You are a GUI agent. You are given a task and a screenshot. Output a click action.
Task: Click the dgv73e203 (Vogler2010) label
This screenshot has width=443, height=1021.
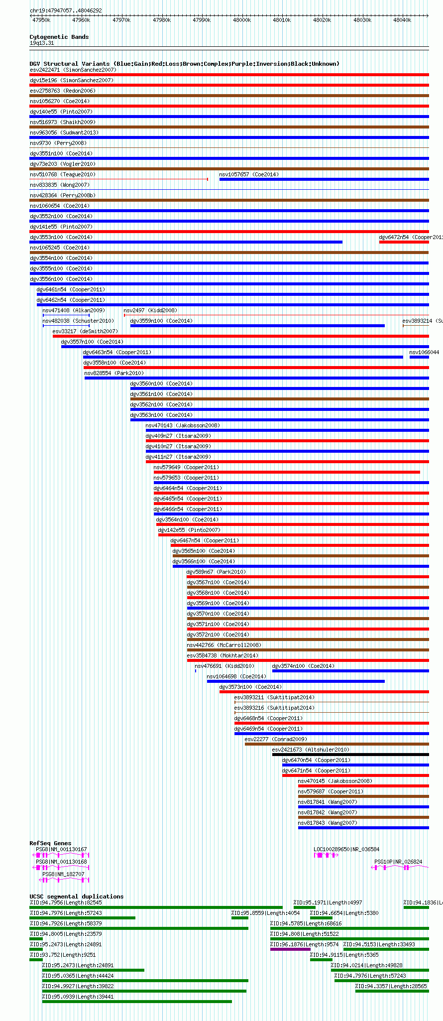click(x=63, y=164)
